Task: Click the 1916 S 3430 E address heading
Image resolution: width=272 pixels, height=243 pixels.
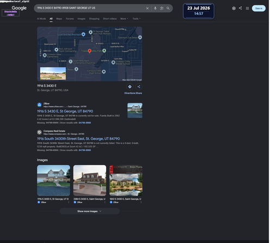Action: click(x=47, y=86)
